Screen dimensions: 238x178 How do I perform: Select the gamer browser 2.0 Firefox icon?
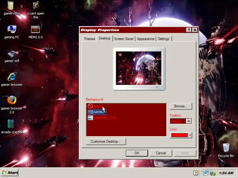(x=12, y=100)
